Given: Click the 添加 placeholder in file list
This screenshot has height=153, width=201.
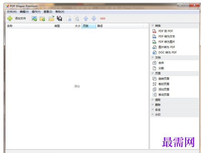Looking at the screenshot, I should [77, 86].
